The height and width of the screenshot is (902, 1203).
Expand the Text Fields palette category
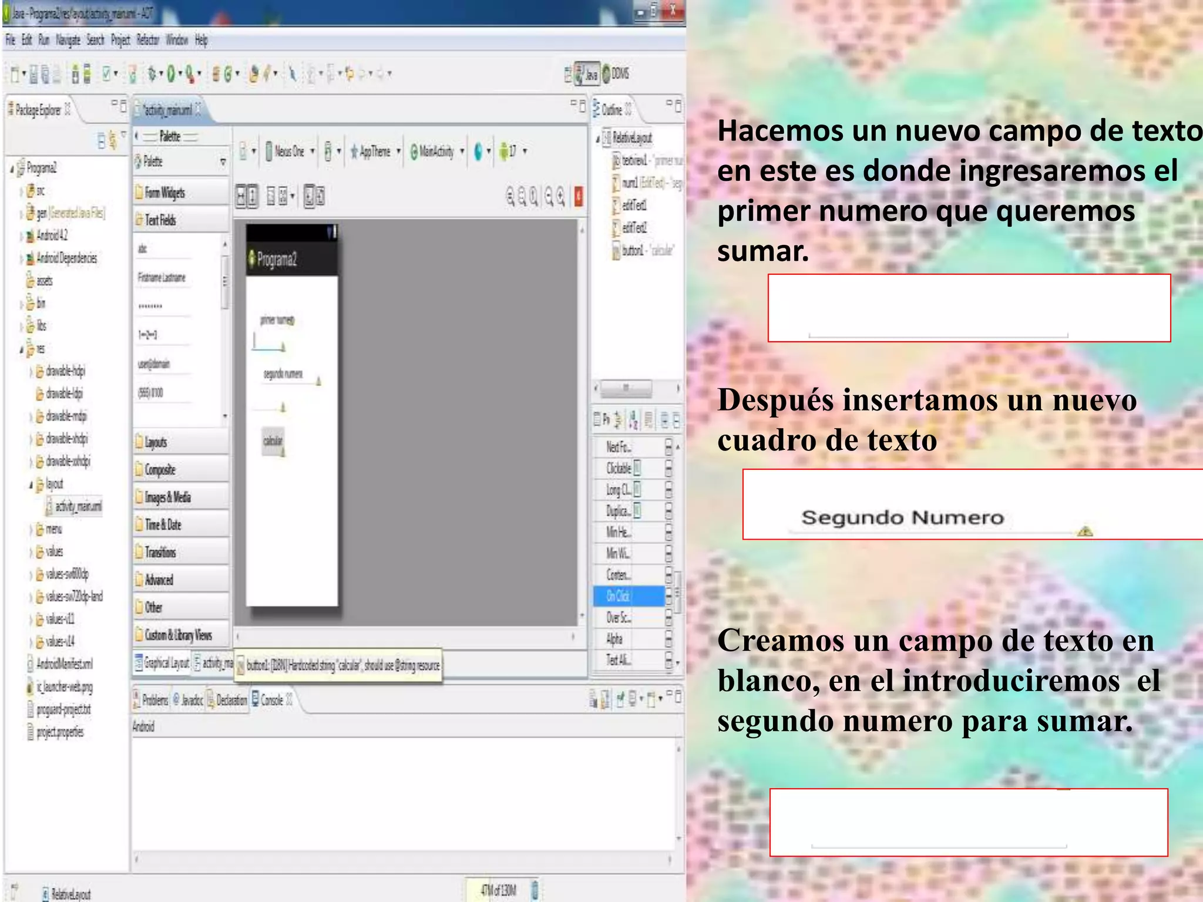point(181,220)
